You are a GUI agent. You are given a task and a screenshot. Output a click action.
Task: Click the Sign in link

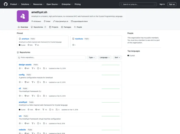pos(162,4)
